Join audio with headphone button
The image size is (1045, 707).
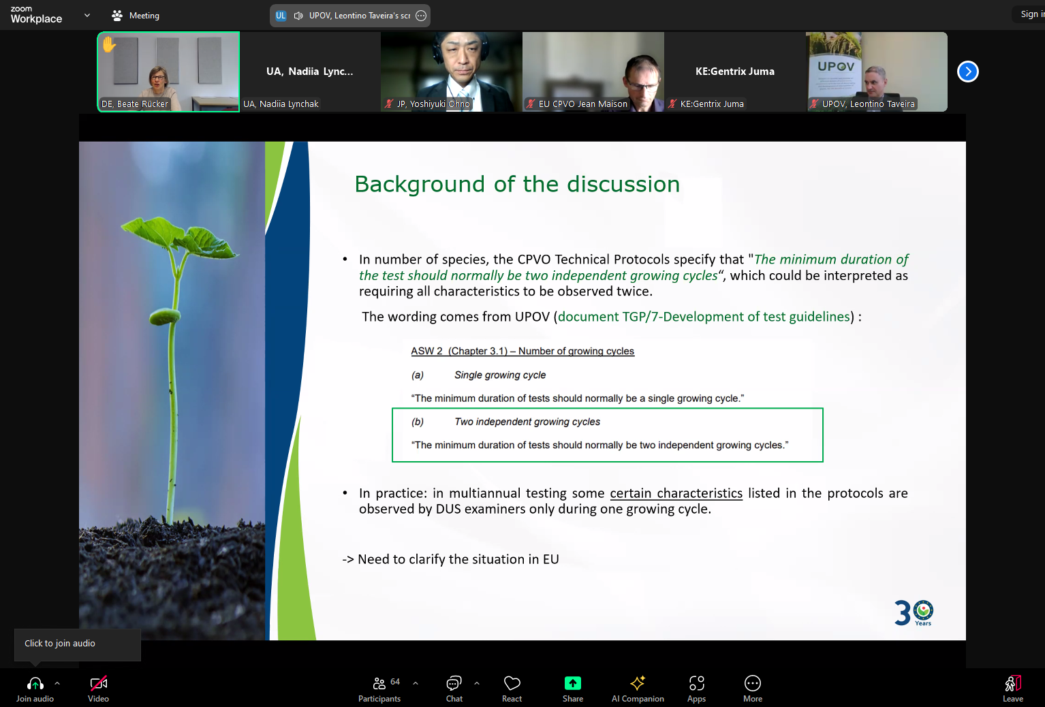(x=35, y=688)
